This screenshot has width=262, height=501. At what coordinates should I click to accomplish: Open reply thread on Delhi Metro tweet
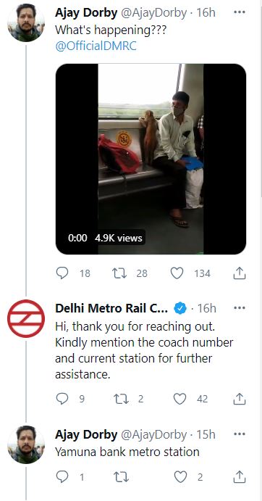(62, 399)
